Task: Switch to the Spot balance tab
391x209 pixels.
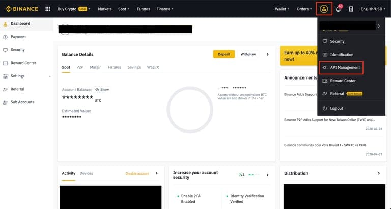Action: tap(66, 67)
